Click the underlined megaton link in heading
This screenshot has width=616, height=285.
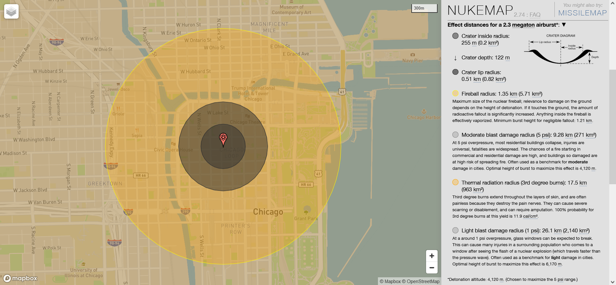[523, 25]
